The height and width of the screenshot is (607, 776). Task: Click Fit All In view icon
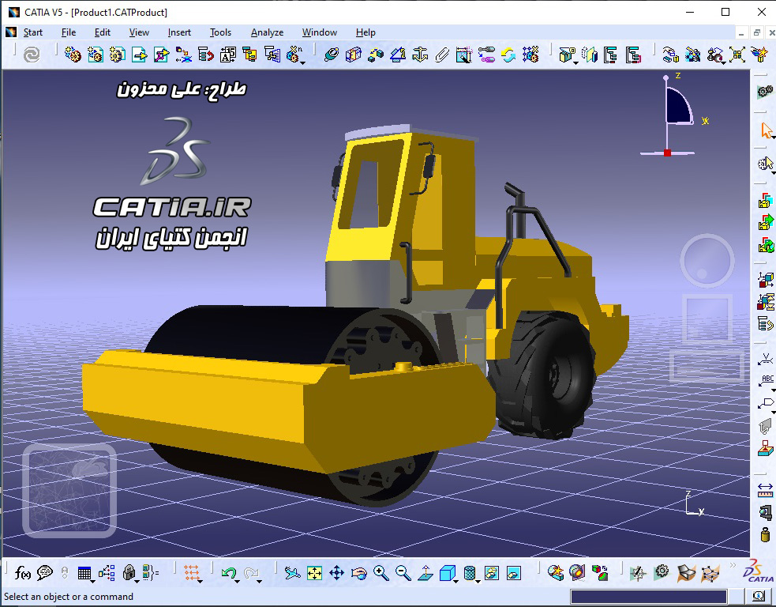314,573
